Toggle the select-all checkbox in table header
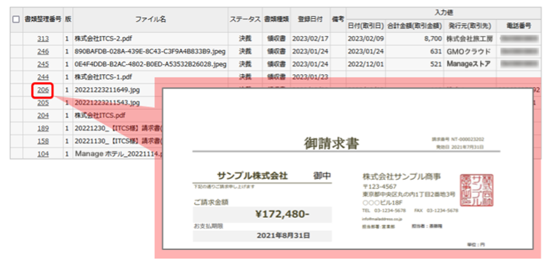 [16, 20]
